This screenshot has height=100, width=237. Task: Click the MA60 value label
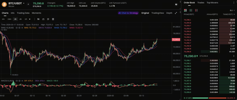(76, 28)
